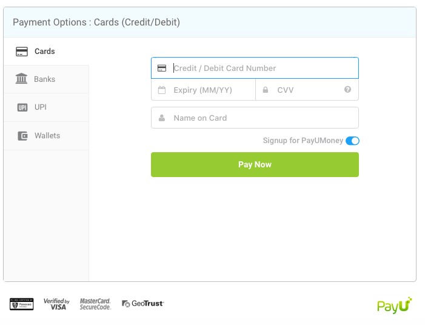Click the Wallets icon in sidebar
425x325 pixels.
pos(22,136)
